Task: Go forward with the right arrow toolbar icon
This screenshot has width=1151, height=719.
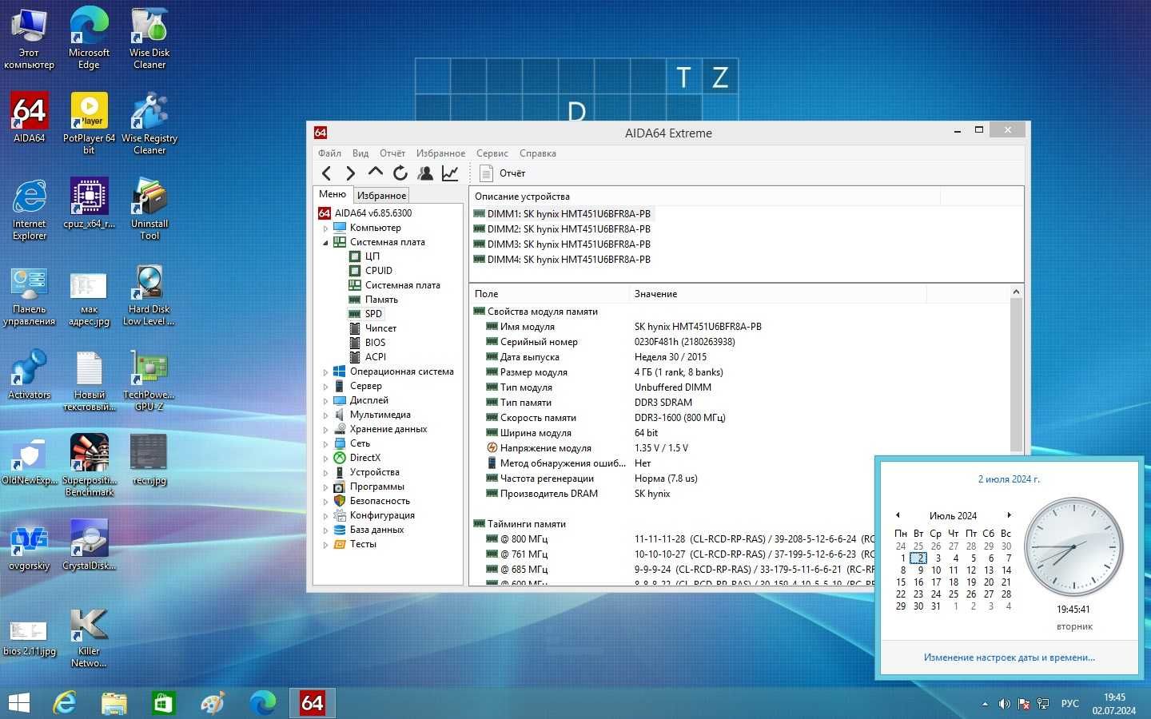Action: tap(350, 173)
